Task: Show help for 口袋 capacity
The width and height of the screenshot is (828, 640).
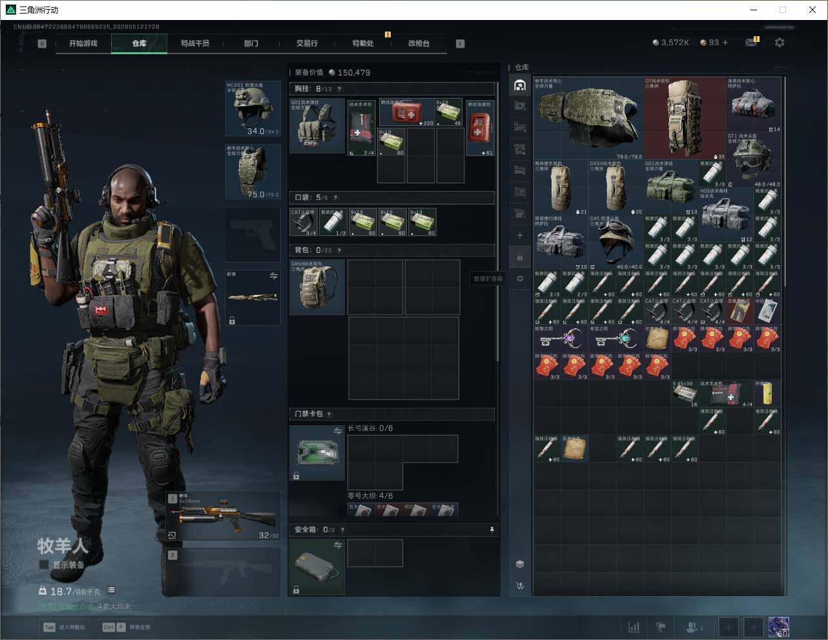Action: 335,197
